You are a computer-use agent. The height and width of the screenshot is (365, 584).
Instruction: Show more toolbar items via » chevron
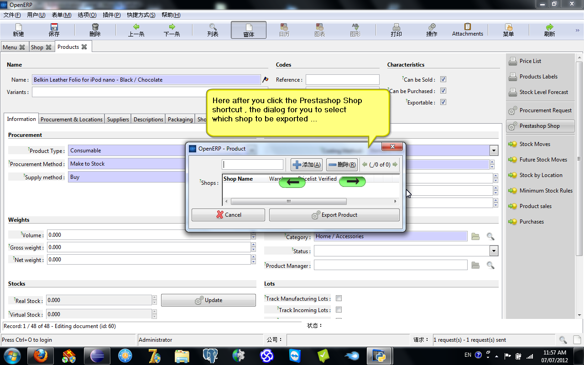[x=578, y=30]
